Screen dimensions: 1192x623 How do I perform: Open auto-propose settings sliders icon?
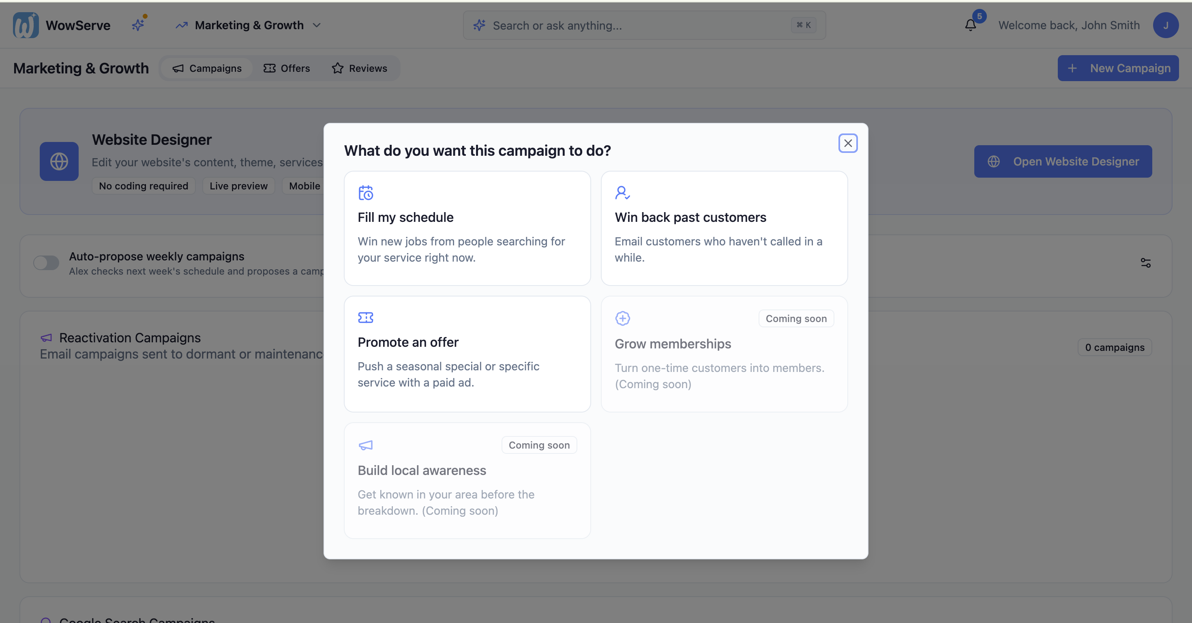tap(1146, 263)
